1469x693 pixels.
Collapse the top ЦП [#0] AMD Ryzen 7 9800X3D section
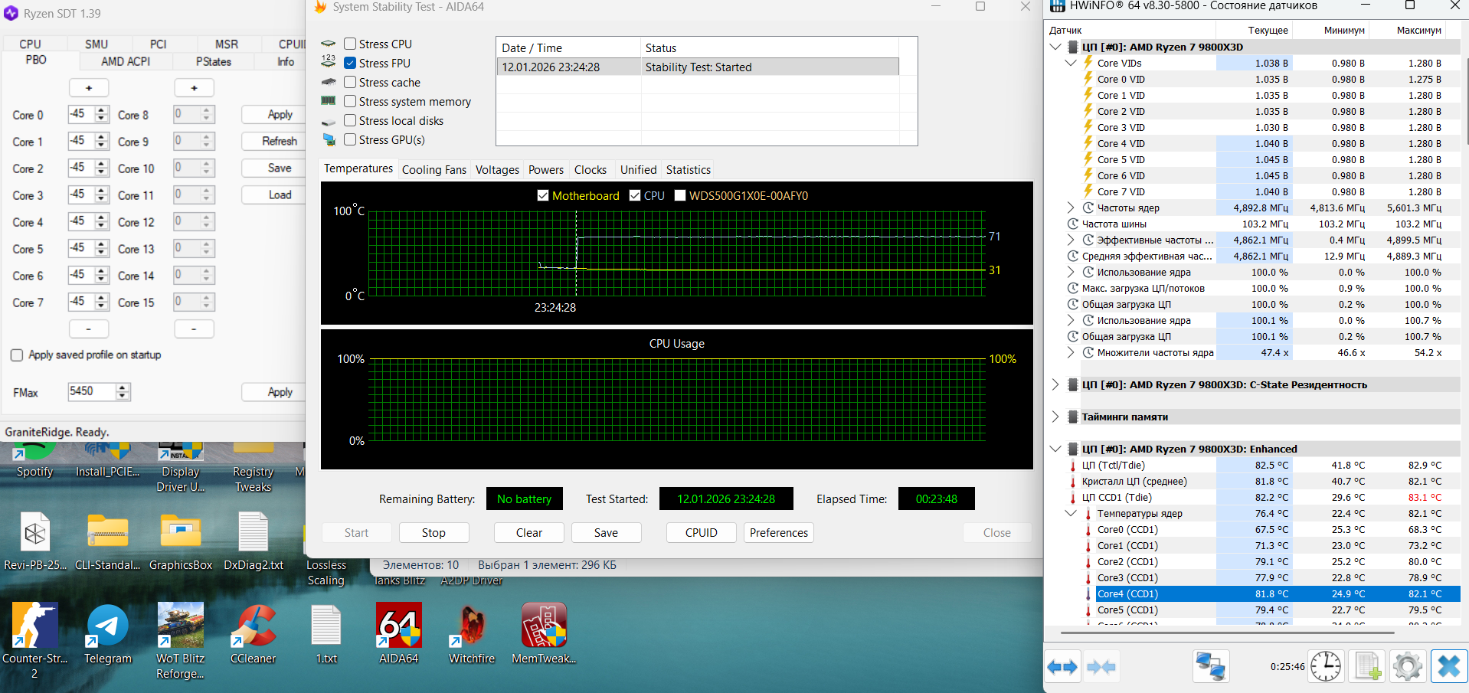(x=1055, y=47)
